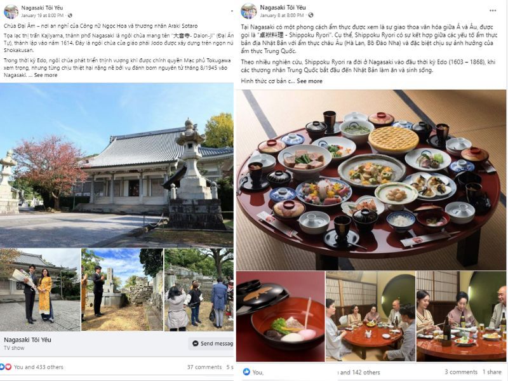Image resolution: width=508 pixels, height=381 pixels.
Task: Open three-dot options menu on right post
Action: [x=493, y=11]
